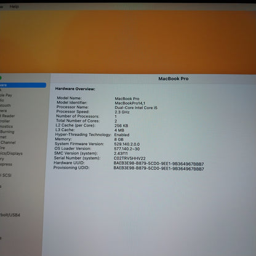
Task: Select Disc Burning in the sidebar
Action: coord(7,132)
